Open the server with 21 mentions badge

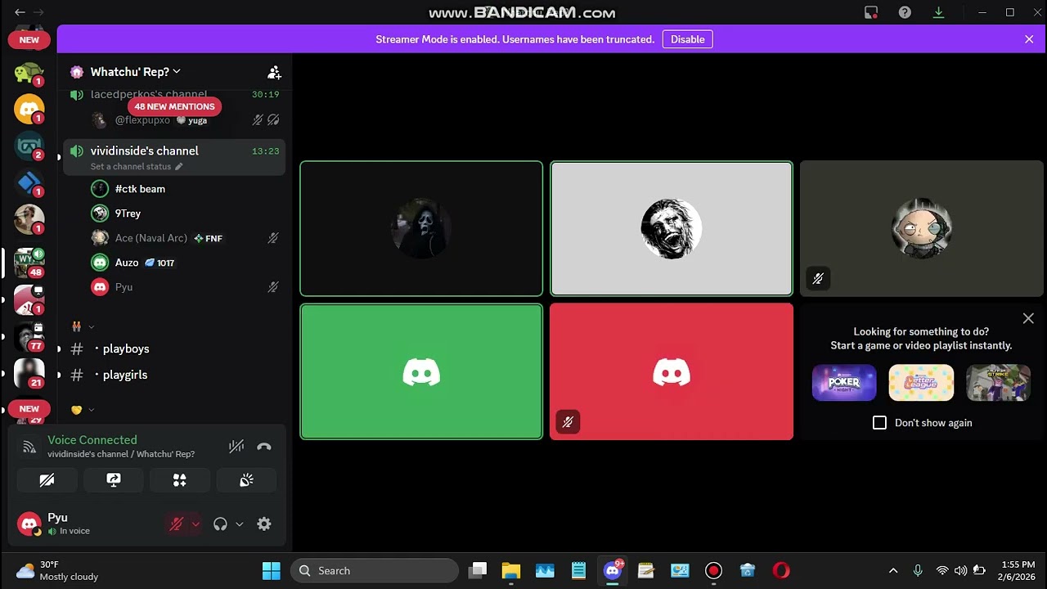pyautogui.click(x=29, y=373)
